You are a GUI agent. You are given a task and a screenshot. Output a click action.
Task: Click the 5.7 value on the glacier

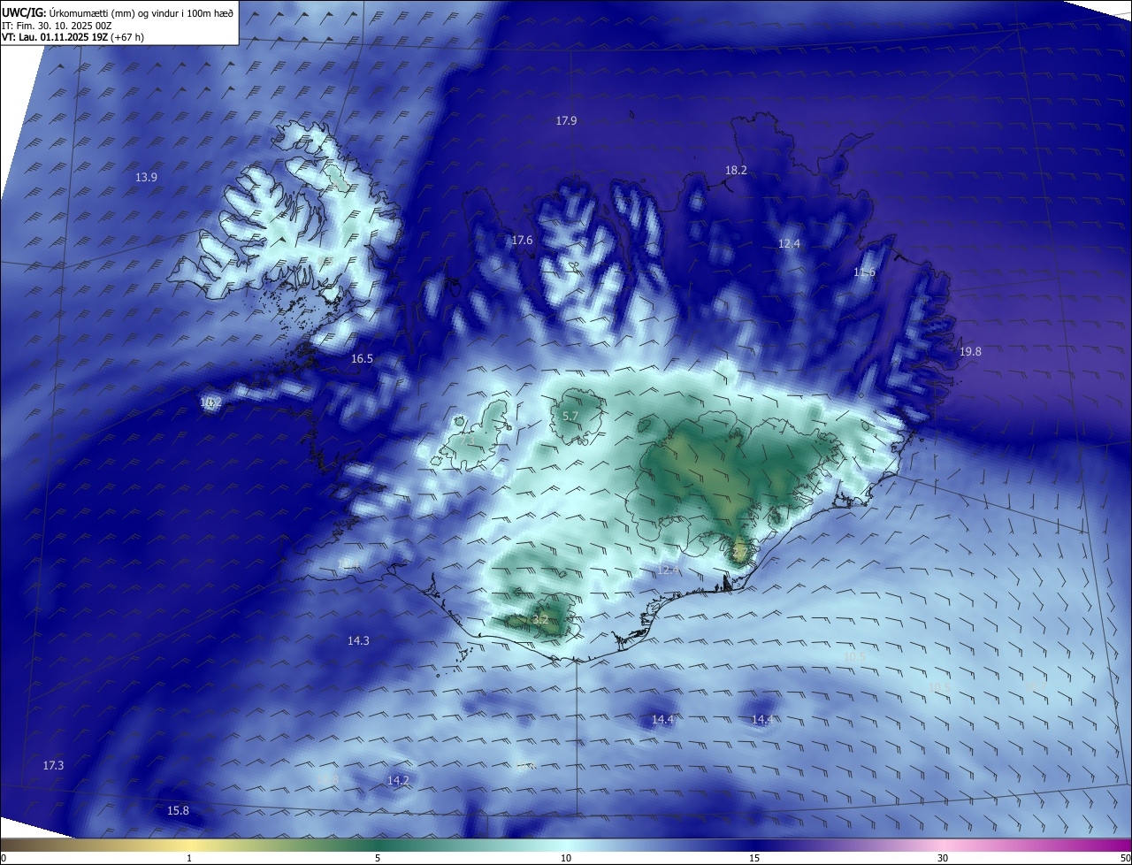[570, 416]
